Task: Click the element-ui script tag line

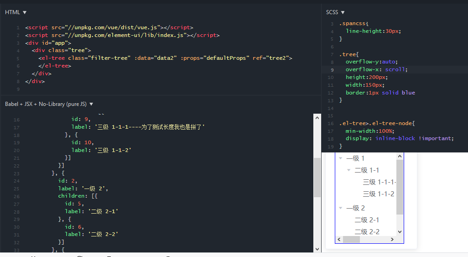Action: coord(122,35)
